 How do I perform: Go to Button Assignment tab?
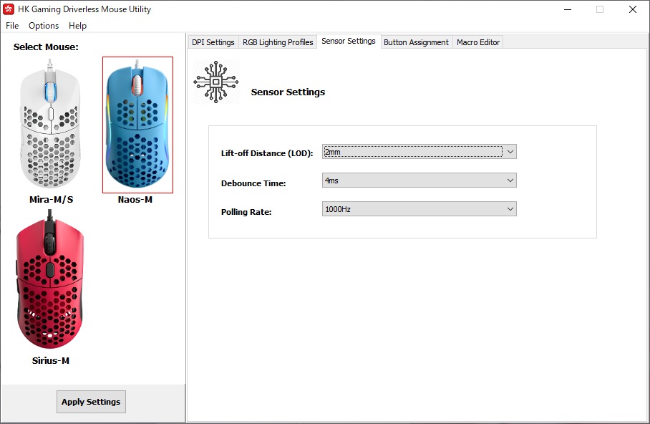pyautogui.click(x=416, y=42)
